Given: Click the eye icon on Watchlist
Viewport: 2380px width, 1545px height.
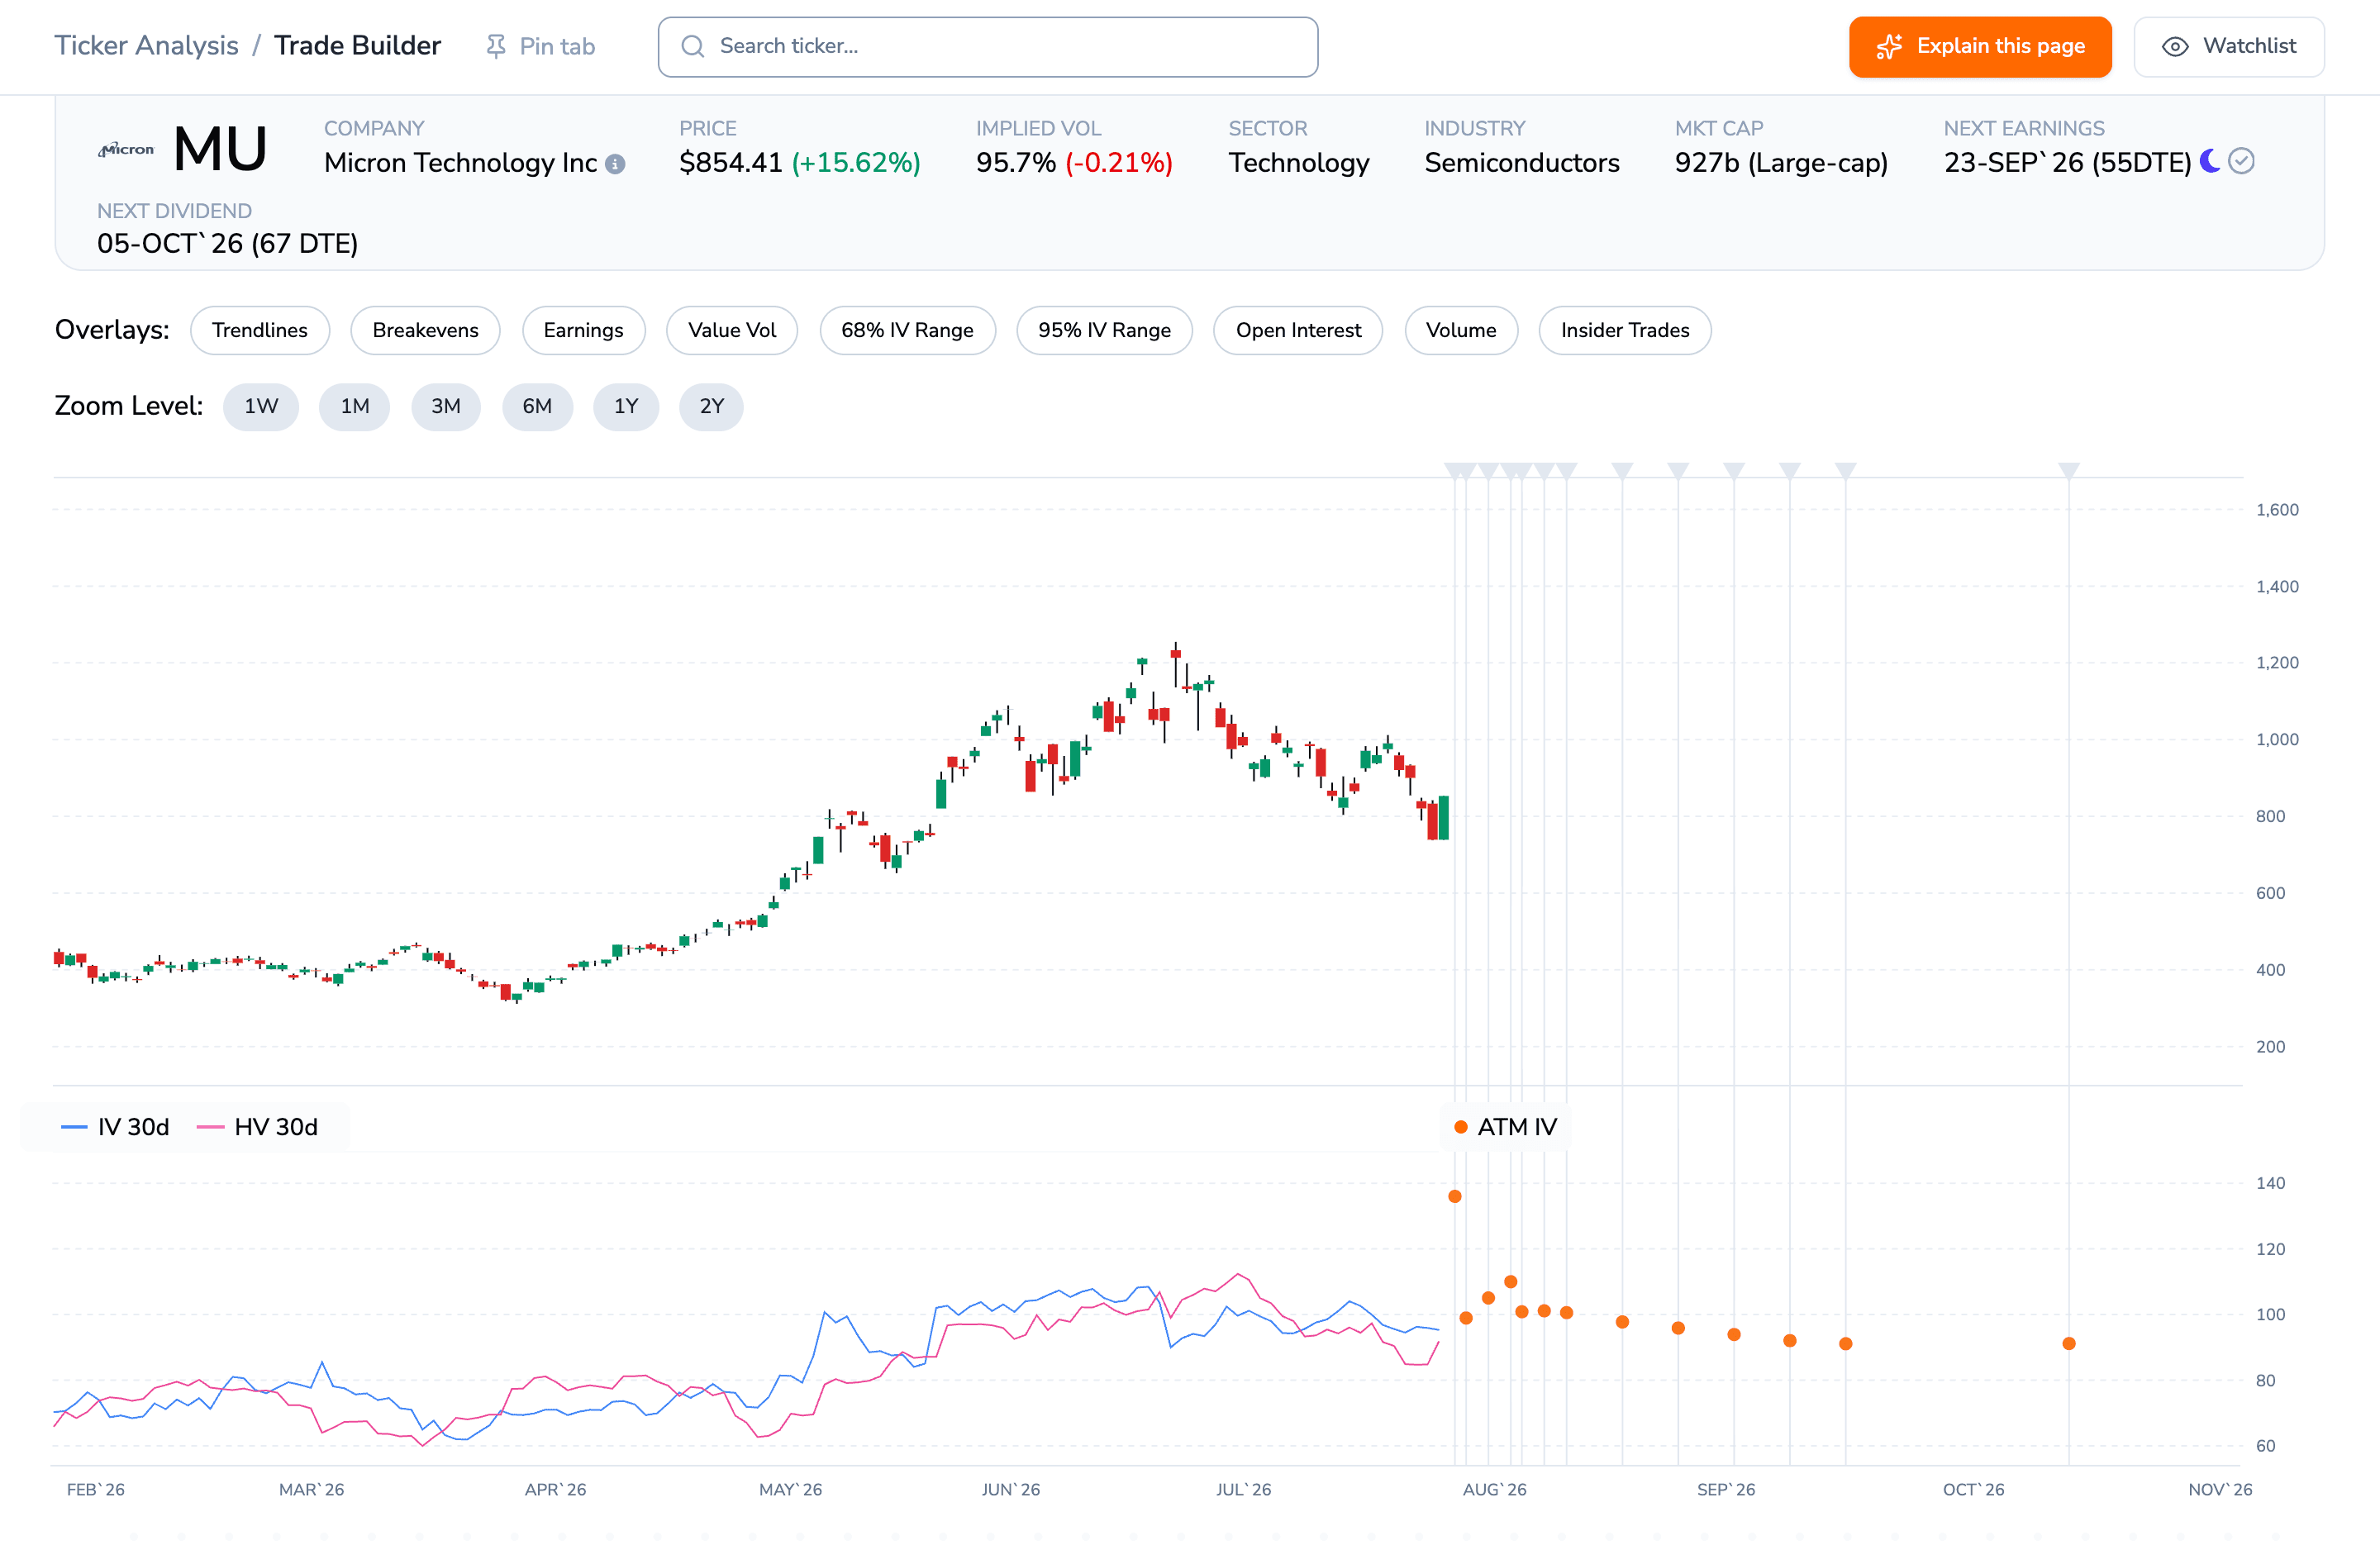Looking at the screenshot, I should pos(2175,46).
